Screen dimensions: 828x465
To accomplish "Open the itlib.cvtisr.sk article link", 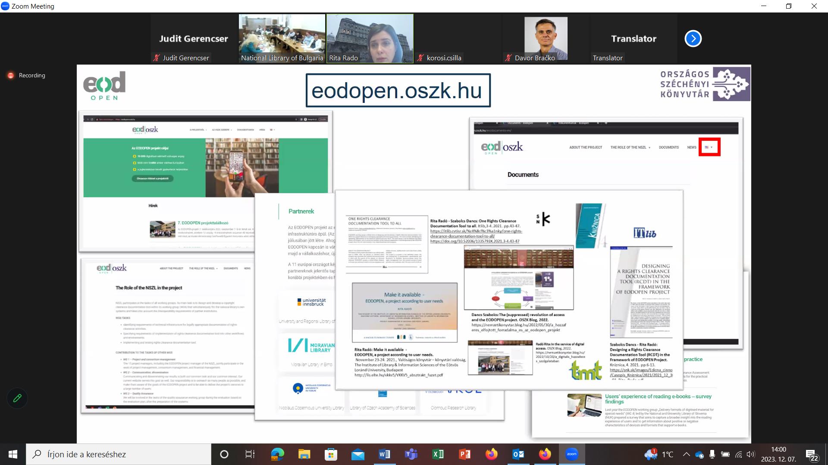I will [x=476, y=233].
